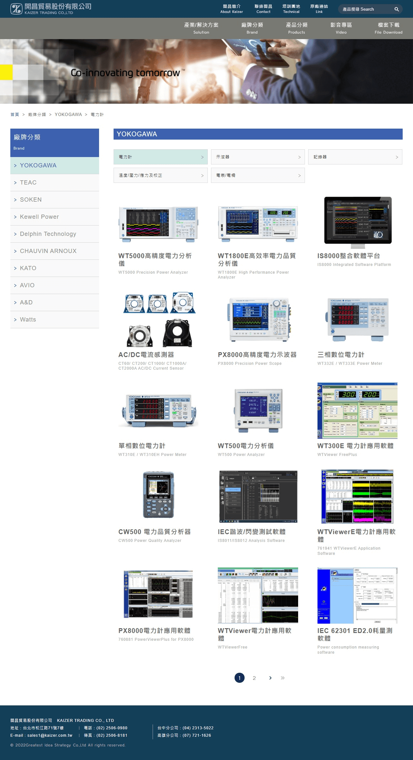
Task: Select AVIO in the brand sidebar
Action: point(55,285)
